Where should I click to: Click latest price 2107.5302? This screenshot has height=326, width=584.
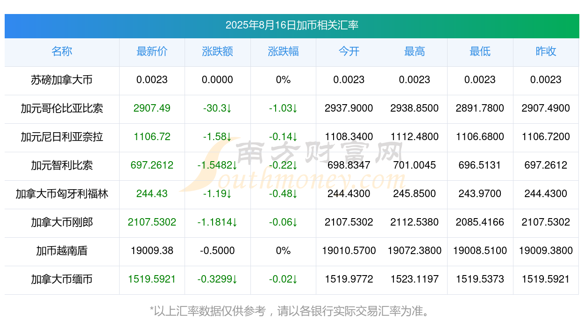tap(152, 222)
